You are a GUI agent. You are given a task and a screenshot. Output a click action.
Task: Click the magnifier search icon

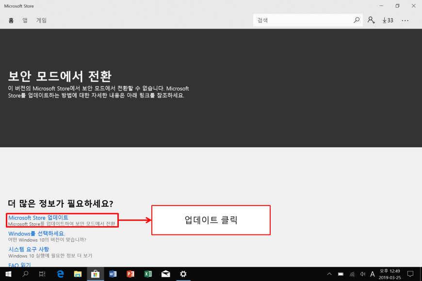pyautogui.click(x=357, y=20)
